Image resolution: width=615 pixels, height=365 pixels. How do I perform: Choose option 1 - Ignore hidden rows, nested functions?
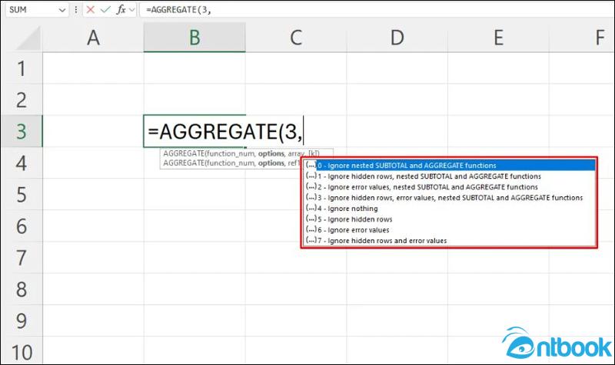point(450,176)
